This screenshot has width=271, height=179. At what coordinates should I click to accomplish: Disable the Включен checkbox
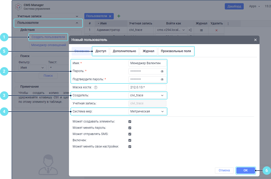pos(130,140)
